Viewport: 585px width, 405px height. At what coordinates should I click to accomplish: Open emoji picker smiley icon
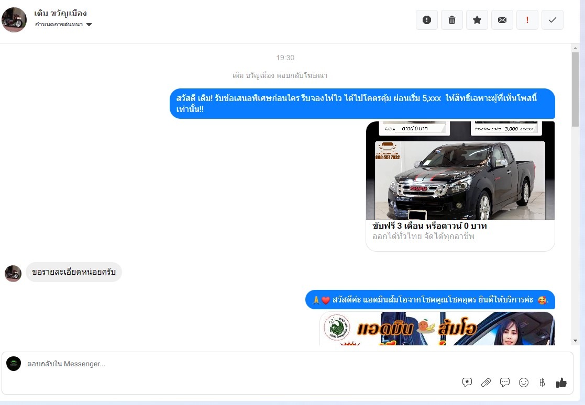coord(523,383)
